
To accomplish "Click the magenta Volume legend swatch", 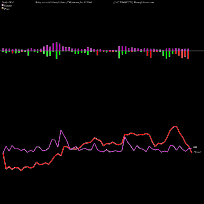I will pos(2,5).
